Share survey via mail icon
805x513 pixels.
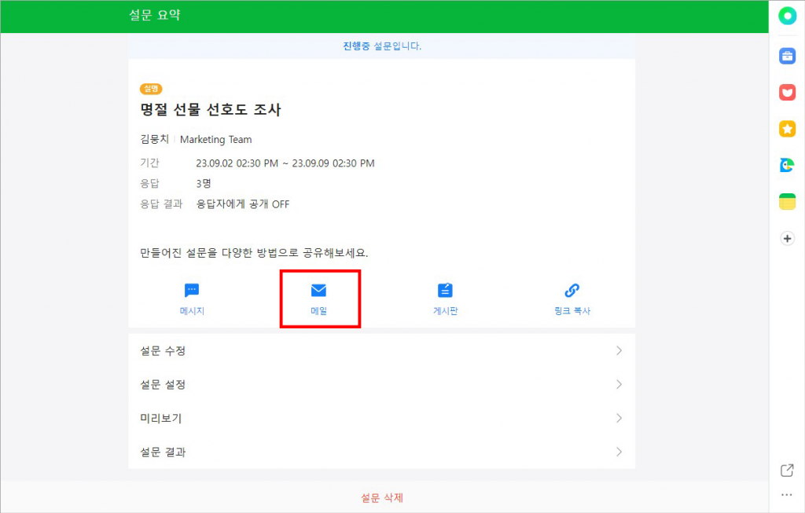point(319,291)
